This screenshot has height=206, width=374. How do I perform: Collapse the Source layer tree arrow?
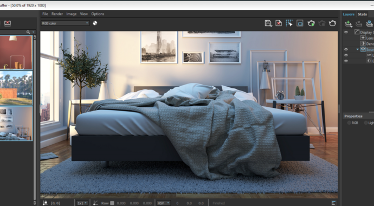357,49
